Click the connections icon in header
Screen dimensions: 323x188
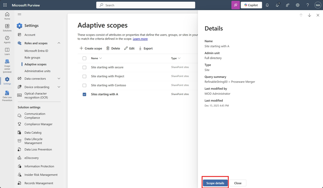coord(288,5)
